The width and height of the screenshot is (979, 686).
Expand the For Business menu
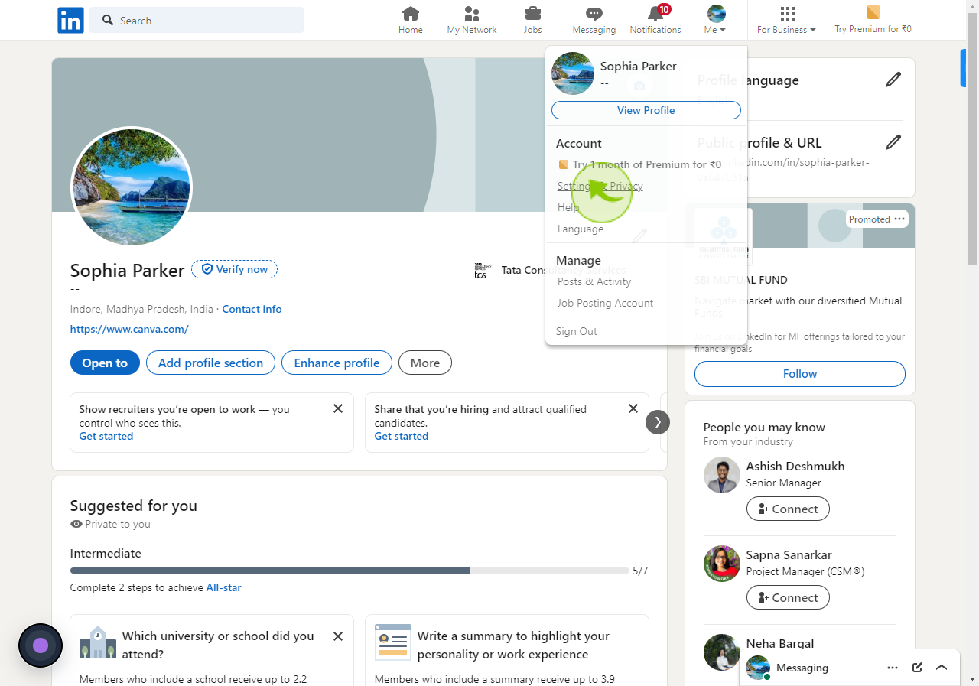coord(787,21)
